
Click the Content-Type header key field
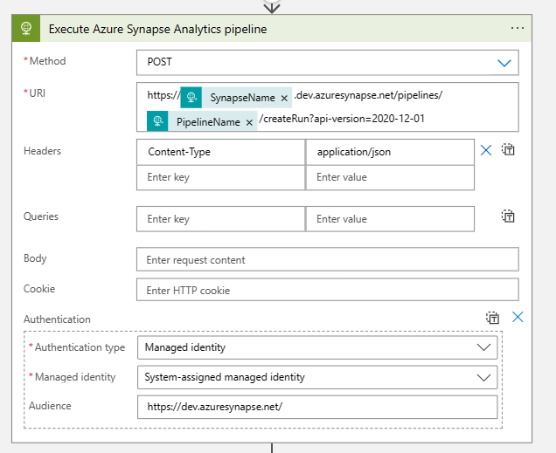(x=220, y=152)
